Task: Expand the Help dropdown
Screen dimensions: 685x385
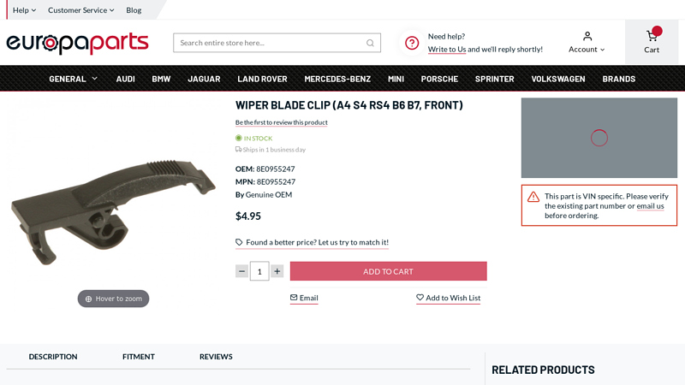Action: pyautogui.click(x=24, y=10)
